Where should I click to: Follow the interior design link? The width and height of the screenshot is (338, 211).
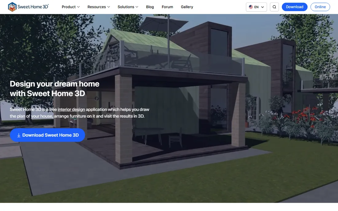click(x=71, y=109)
